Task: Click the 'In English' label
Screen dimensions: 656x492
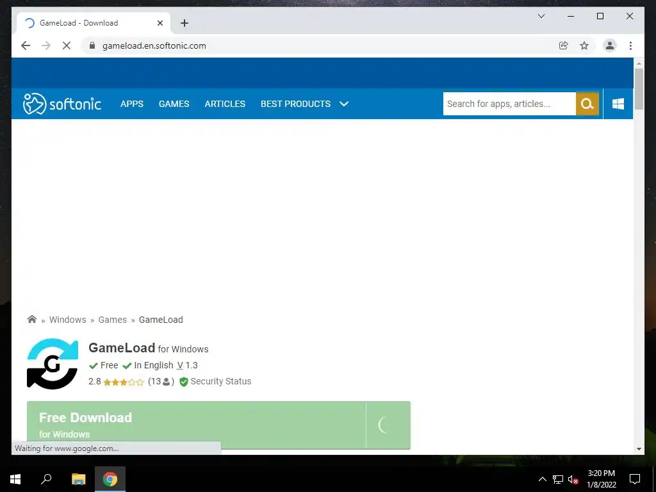Action: [x=154, y=365]
